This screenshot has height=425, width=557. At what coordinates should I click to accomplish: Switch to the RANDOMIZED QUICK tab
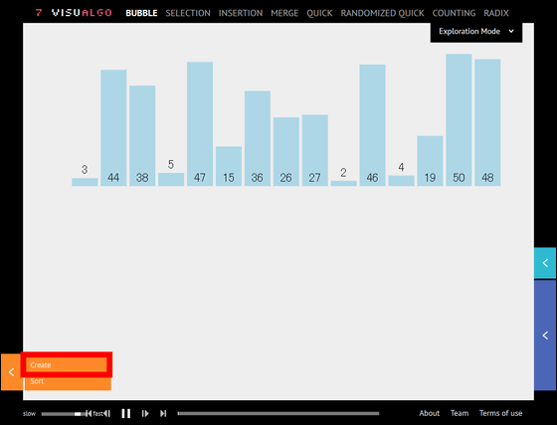tap(382, 13)
